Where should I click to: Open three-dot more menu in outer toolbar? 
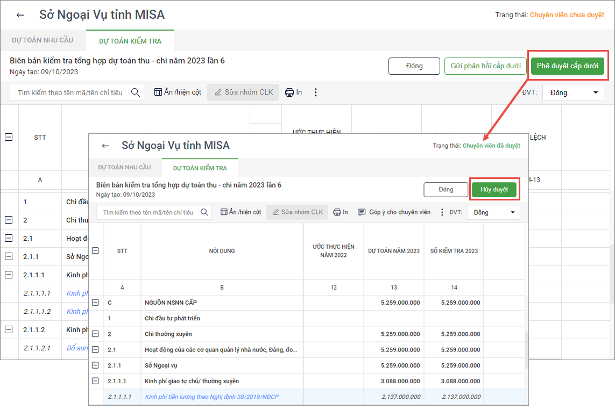(316, 92)
